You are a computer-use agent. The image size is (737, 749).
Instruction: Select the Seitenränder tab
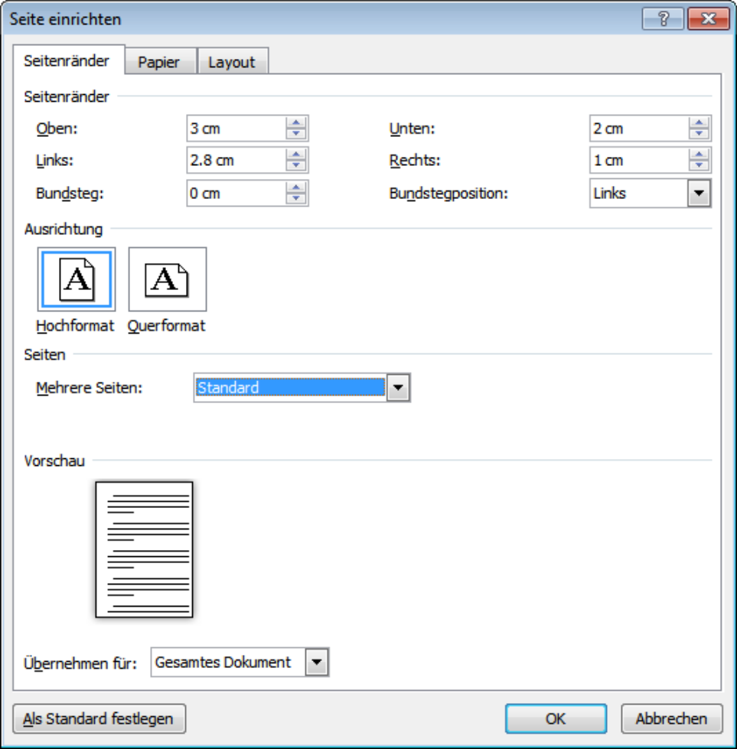tap(68, 60)
